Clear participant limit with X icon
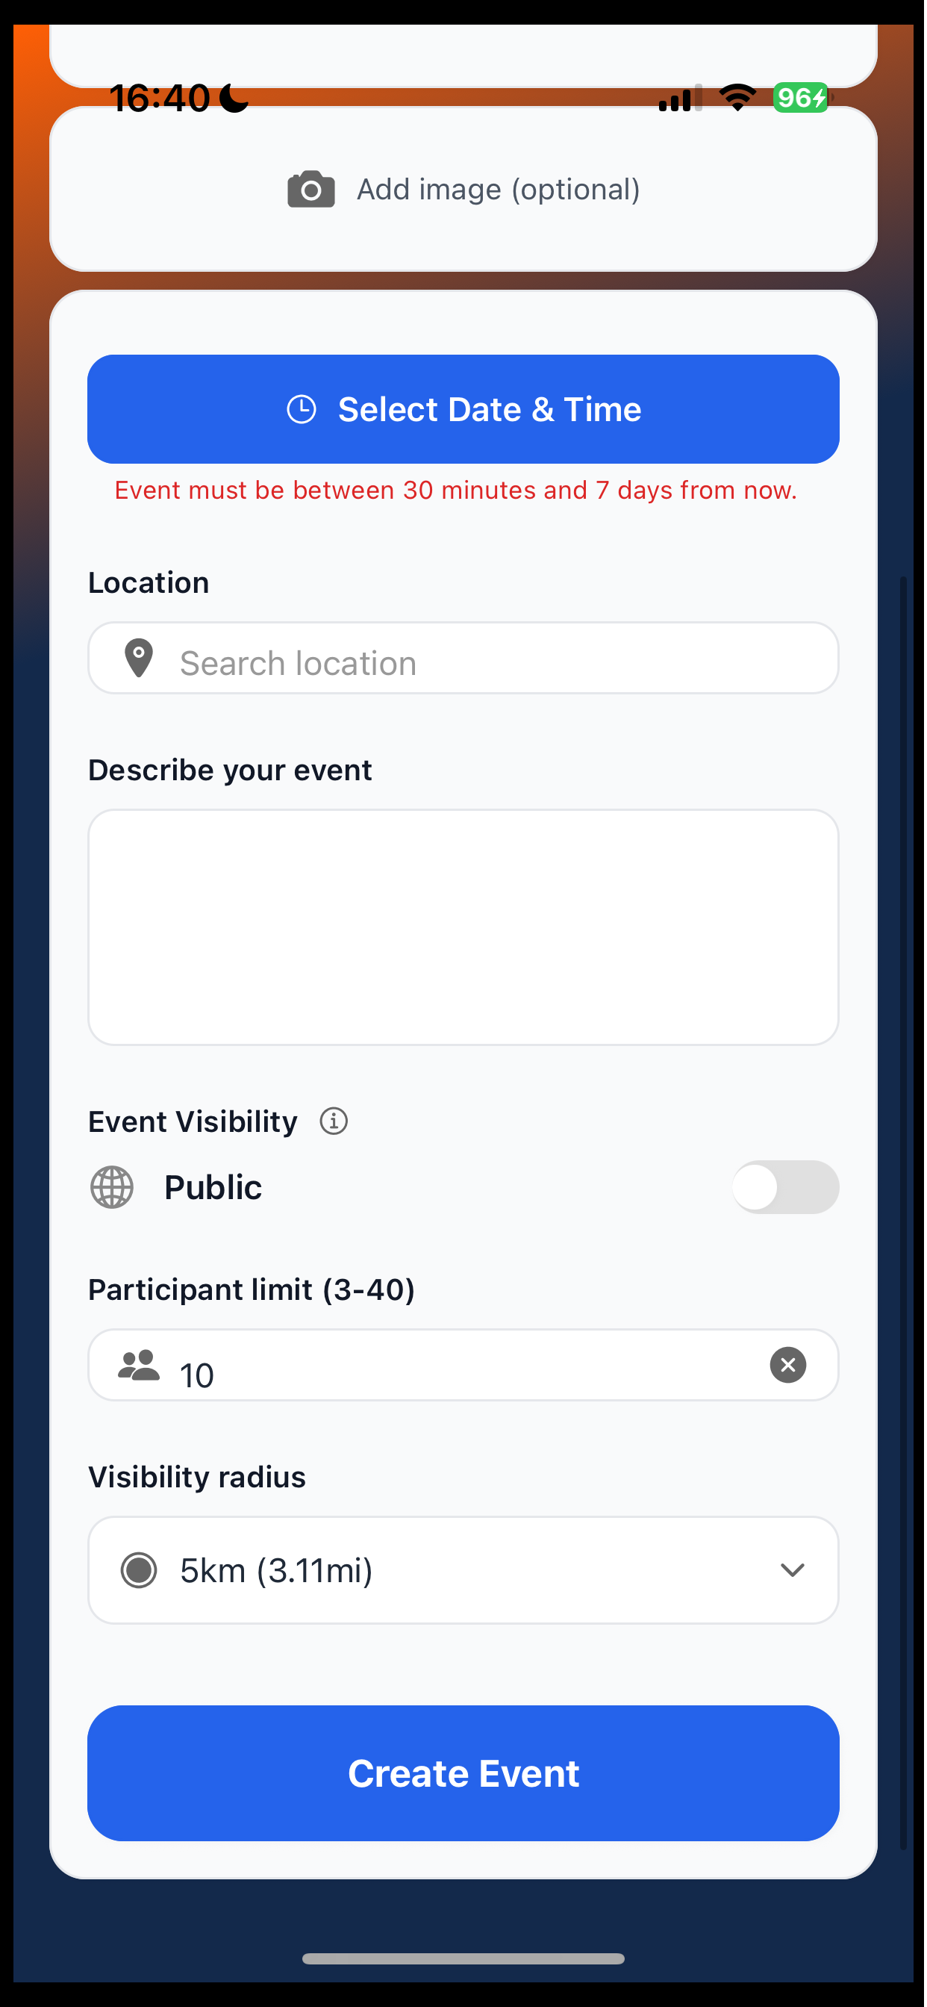The image size is (927, 2007). pos(787,1365)
